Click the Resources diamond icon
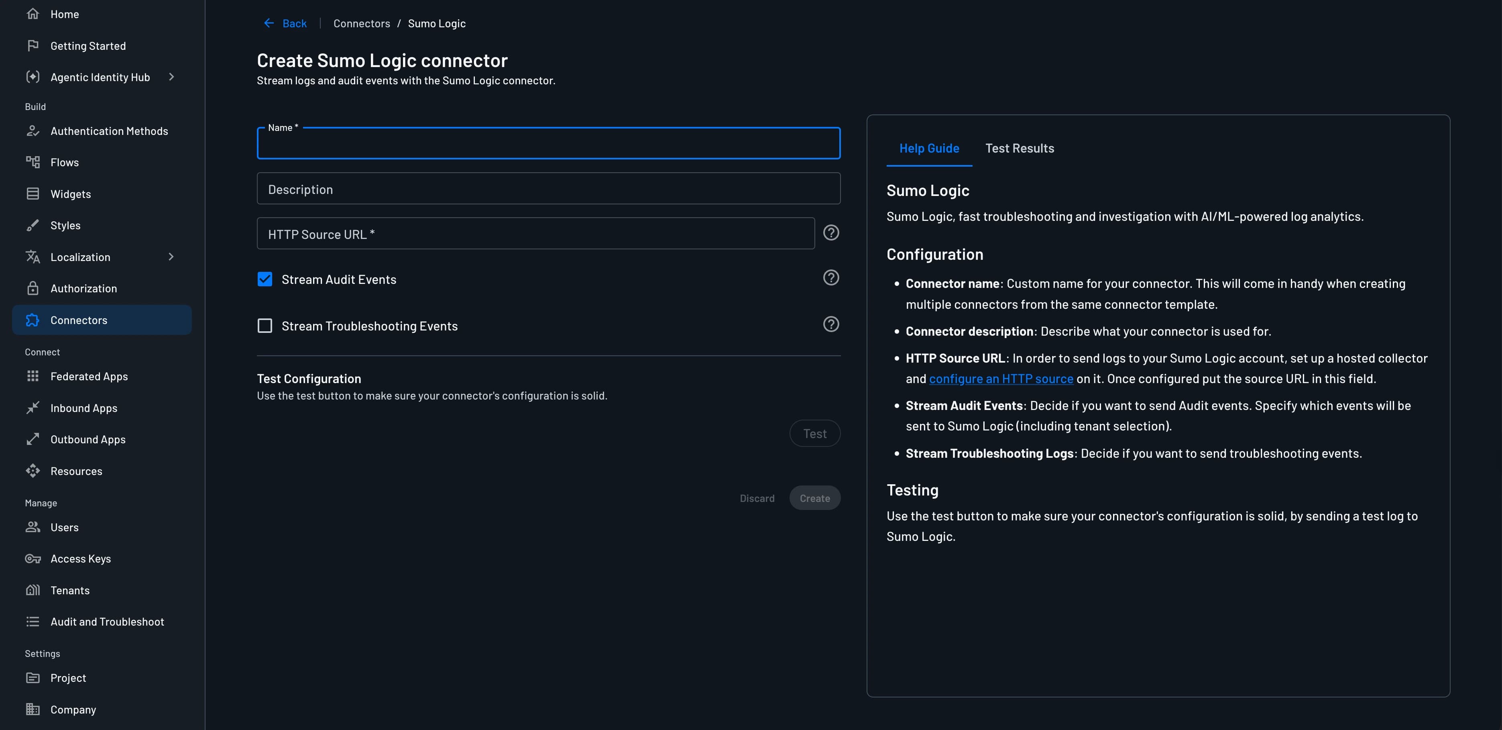 (33, 471)
